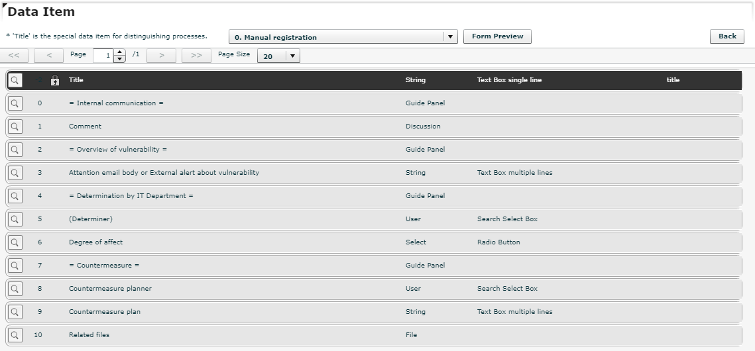Decrease the page number with down stepper
The image size is (755, 351).
[119, 60]
